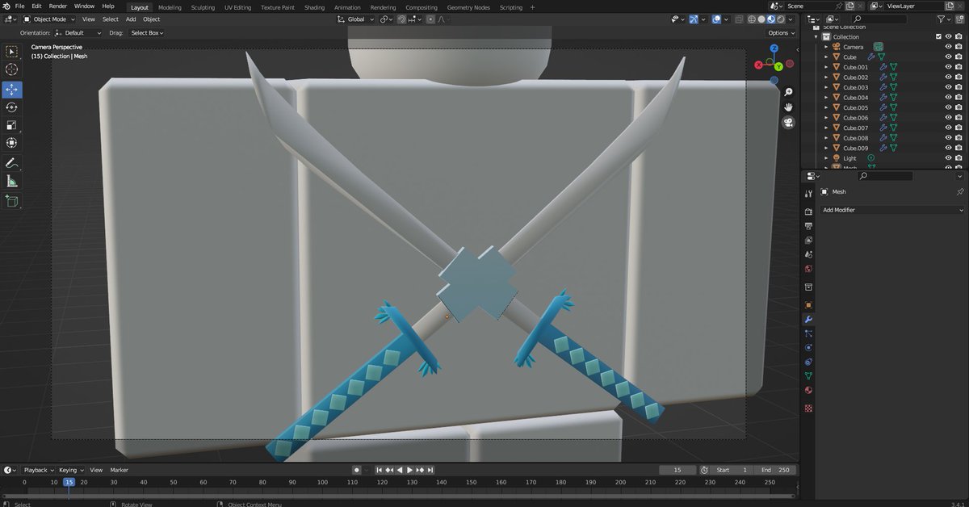
Task: Open the Material properties tab
Action: pyautogui.click(x=808, y=391)
